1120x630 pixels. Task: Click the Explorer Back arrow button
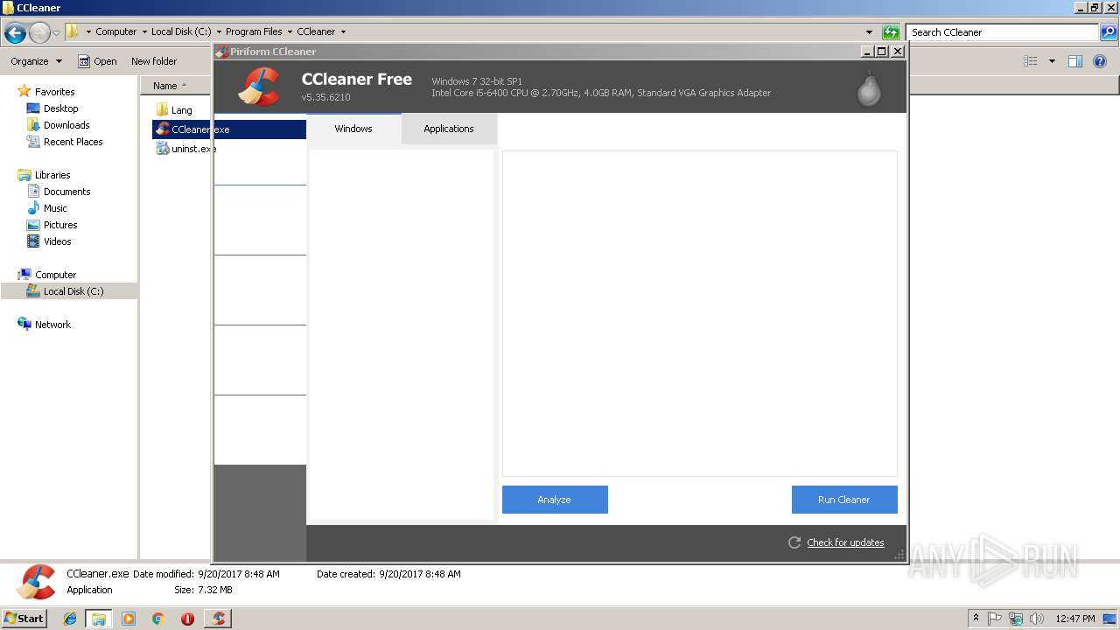point(15,33)
